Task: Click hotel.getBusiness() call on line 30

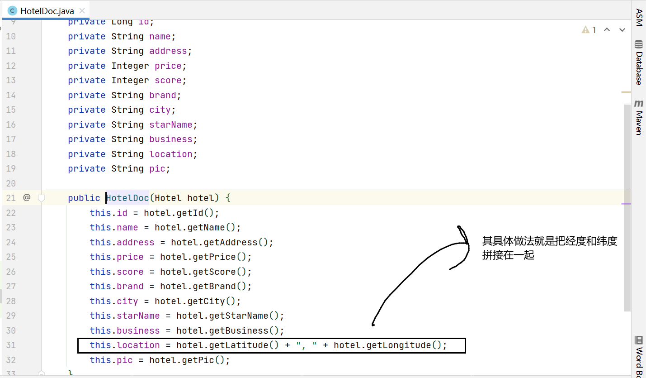Action: click(228, 330)
